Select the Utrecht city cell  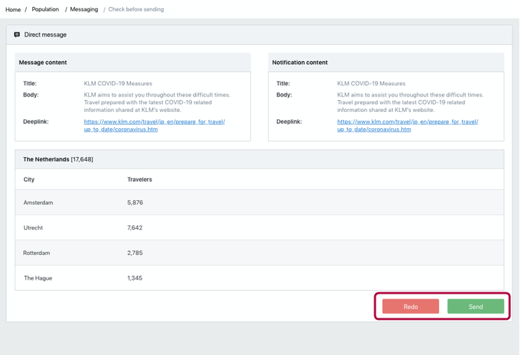[x=33, y=228]
